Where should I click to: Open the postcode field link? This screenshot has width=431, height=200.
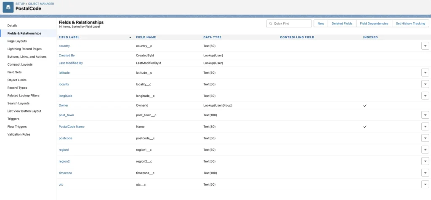pos(65,138)
